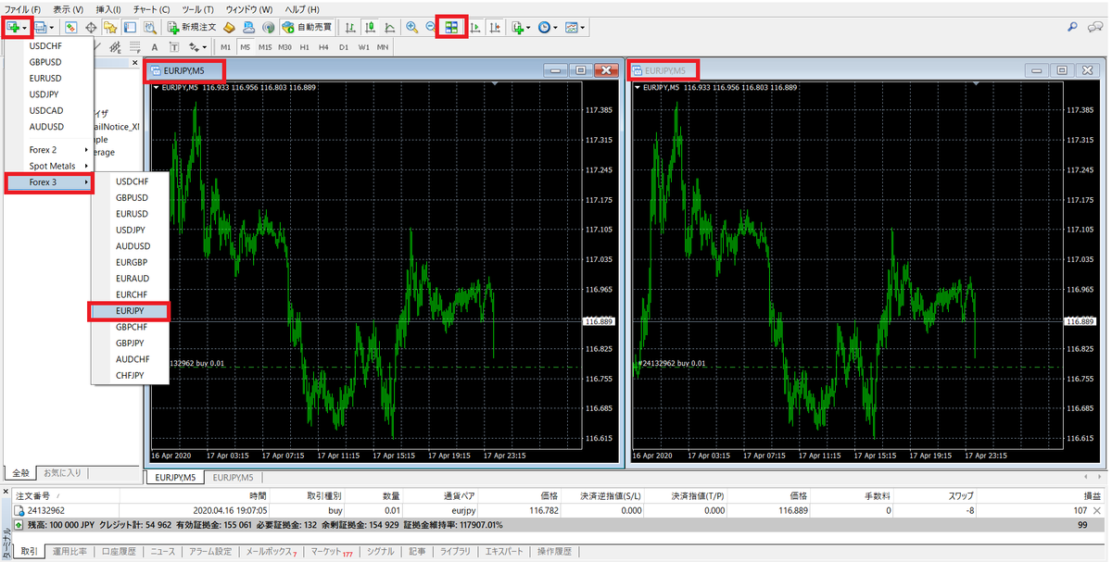Switch to the second EURJPY,M5 chart tab
The width and height of the screenshot is (1112, 562).
click(232, 477)
